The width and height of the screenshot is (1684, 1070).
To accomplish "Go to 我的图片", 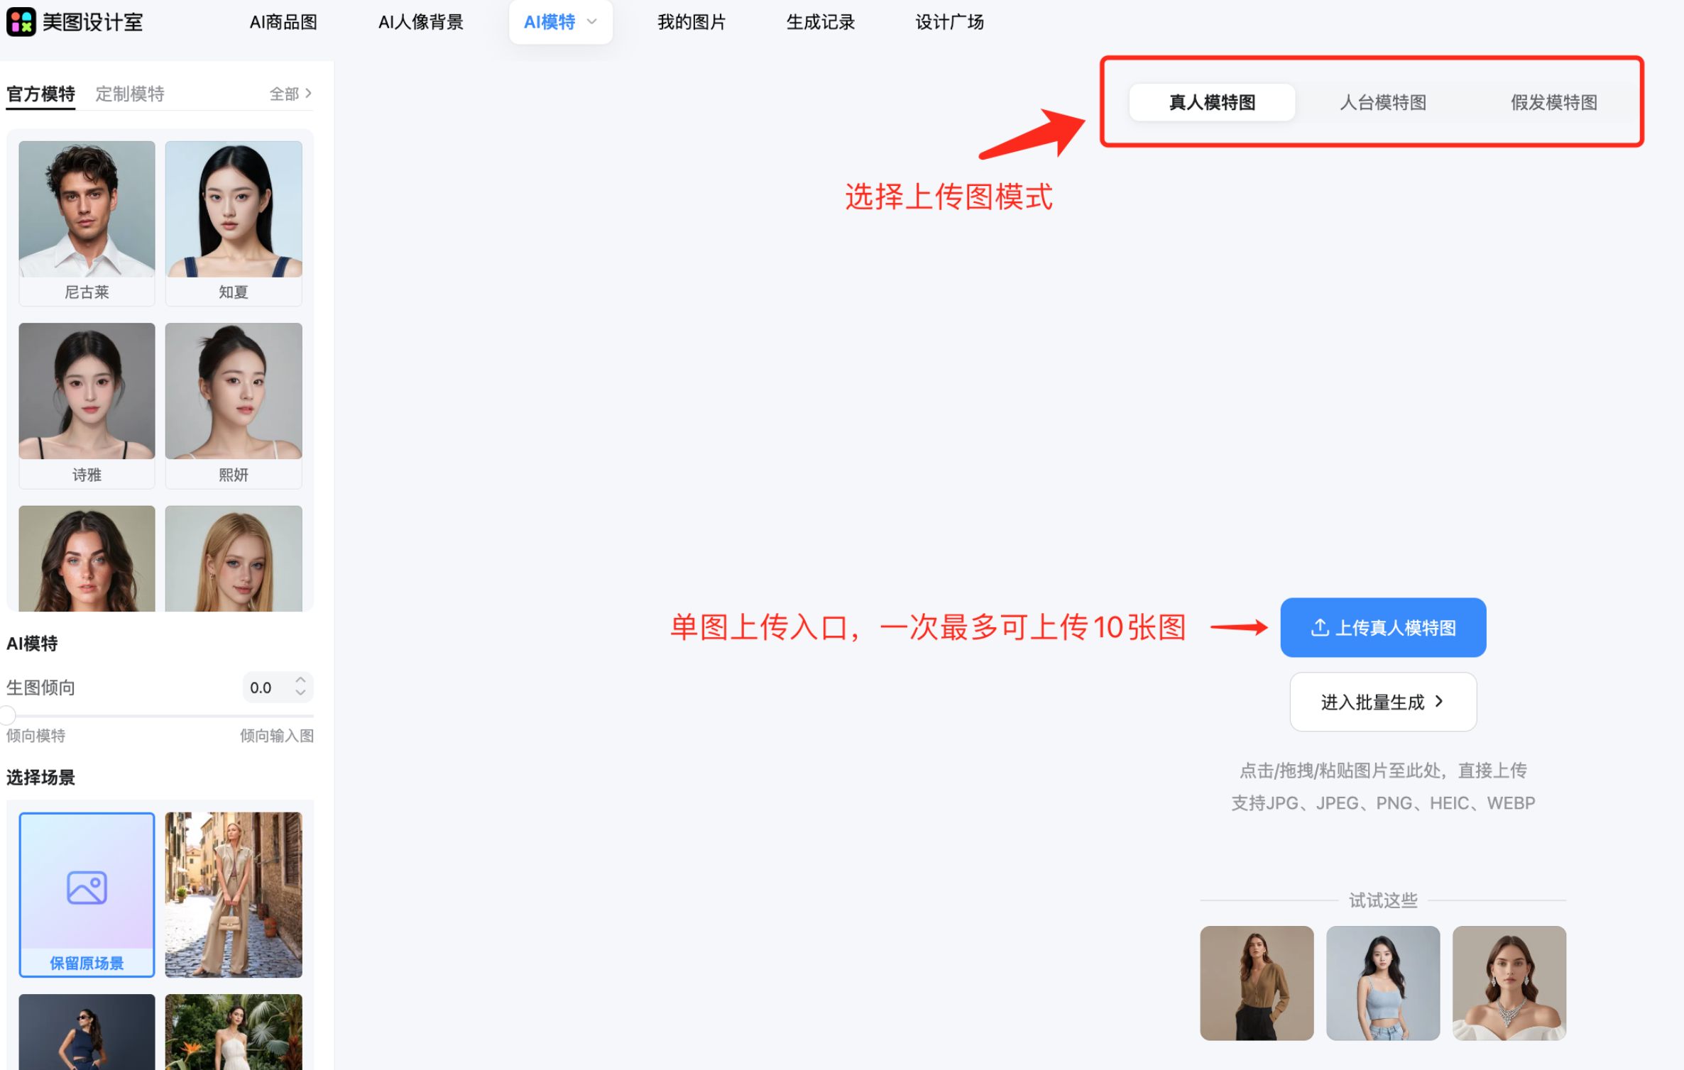I will (691, 22).
